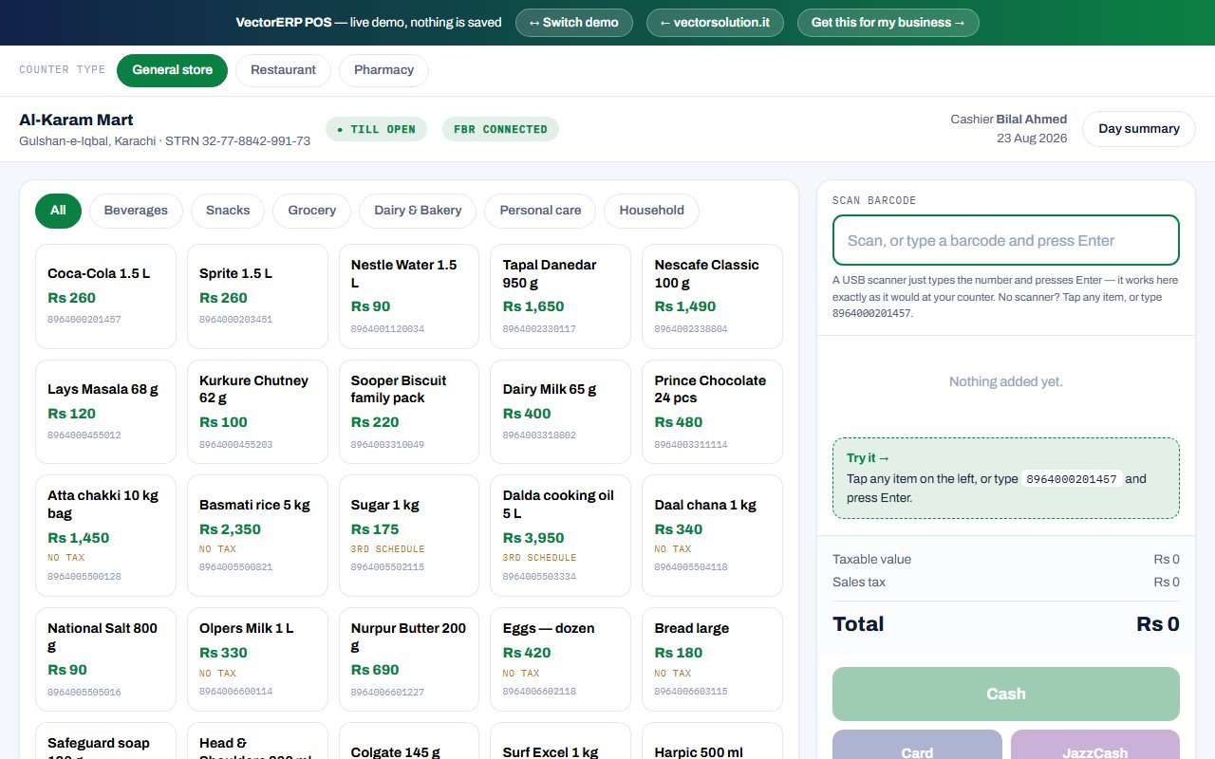Add Basmati rice 5 kg item
This screenshot has width=1215, height=759.
point(257,536)
